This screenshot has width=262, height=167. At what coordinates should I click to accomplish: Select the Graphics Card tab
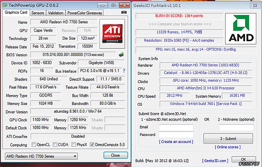pyautogui.click(x=16, y=12)
